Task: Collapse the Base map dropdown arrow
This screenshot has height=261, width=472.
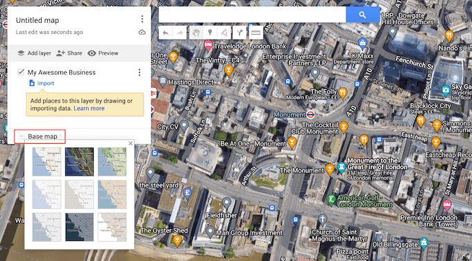Action: (x=21, y=136)
